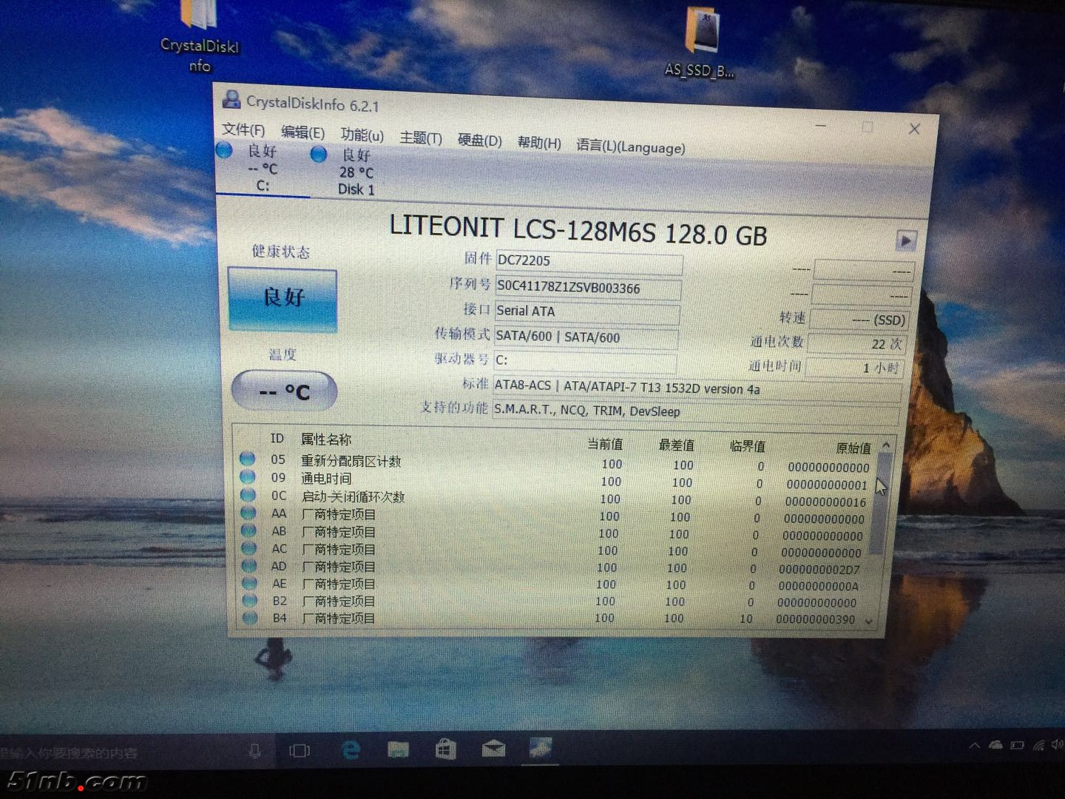Screen dimensions: 1065x799
Task: Click the drive letter field showing C:
Action: pyautogui.click(x=584, y=361)
